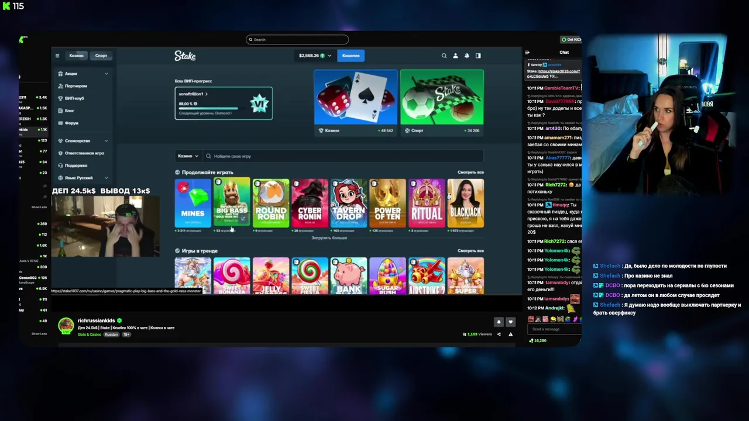This screenshot has width=749, height=421.
Task: Click the Кошелек wallet button
Action: [x=351, y=56]
